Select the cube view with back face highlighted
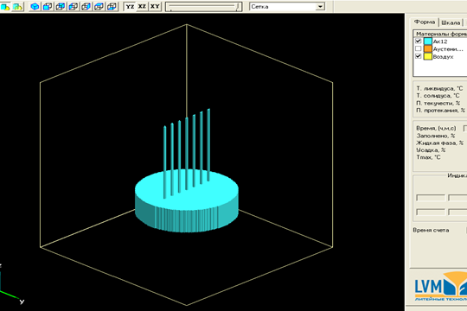 (x=61, y=7)
